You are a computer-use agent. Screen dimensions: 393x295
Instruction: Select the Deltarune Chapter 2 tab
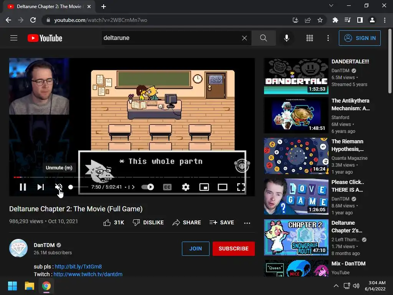pyautogui.click(x=49, y=7)
